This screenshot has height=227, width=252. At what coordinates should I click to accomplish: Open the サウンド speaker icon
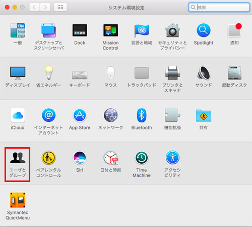204,73
